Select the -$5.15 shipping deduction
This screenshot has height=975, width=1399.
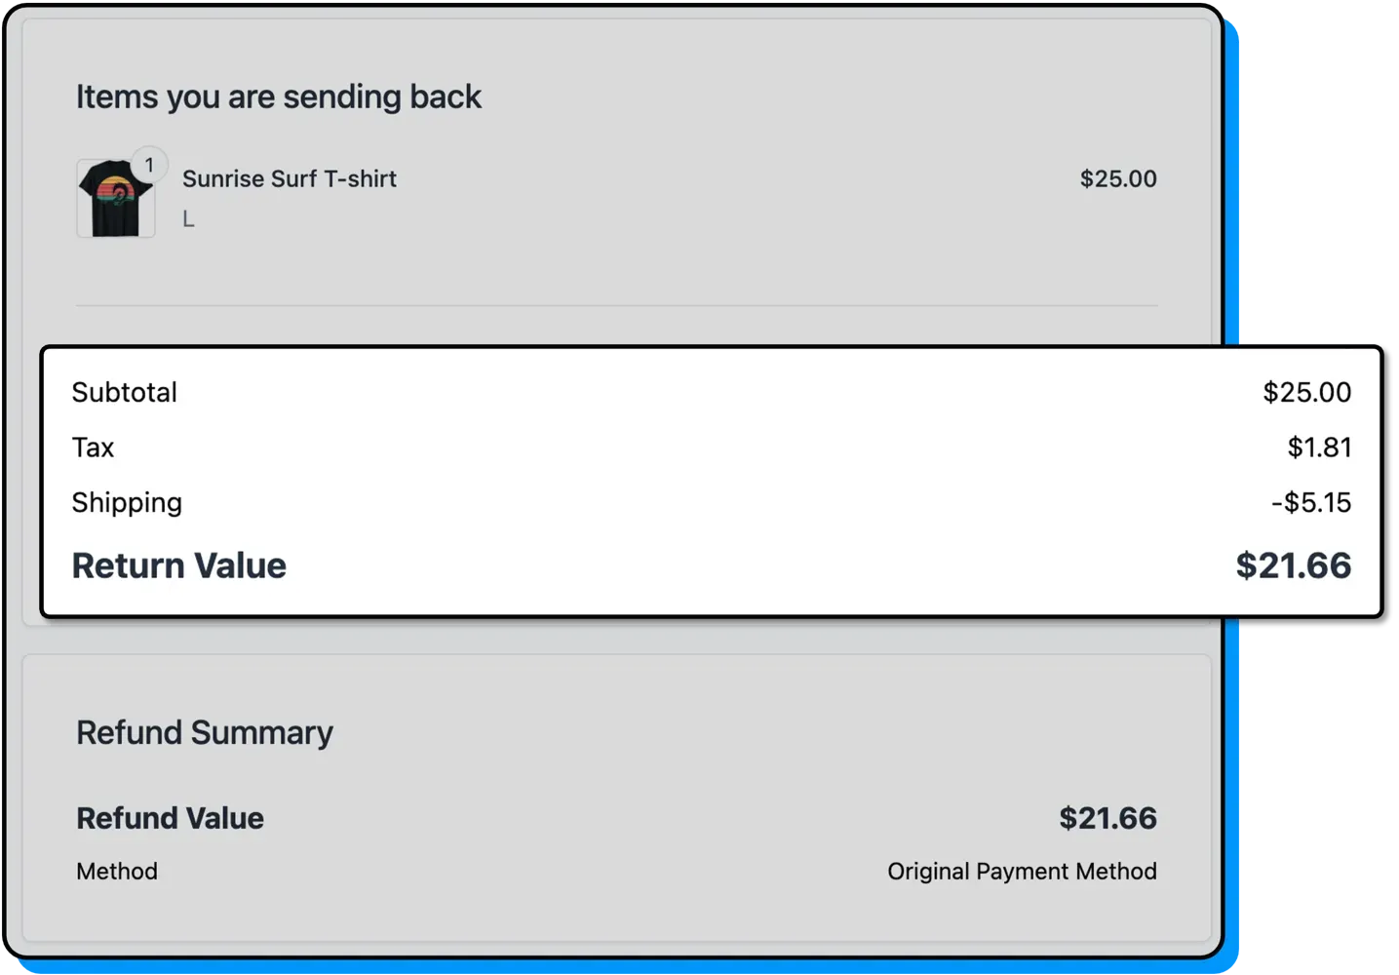coord(1310,502)
